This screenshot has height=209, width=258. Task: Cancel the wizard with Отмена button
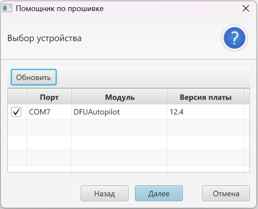click(x=226, y=193)
